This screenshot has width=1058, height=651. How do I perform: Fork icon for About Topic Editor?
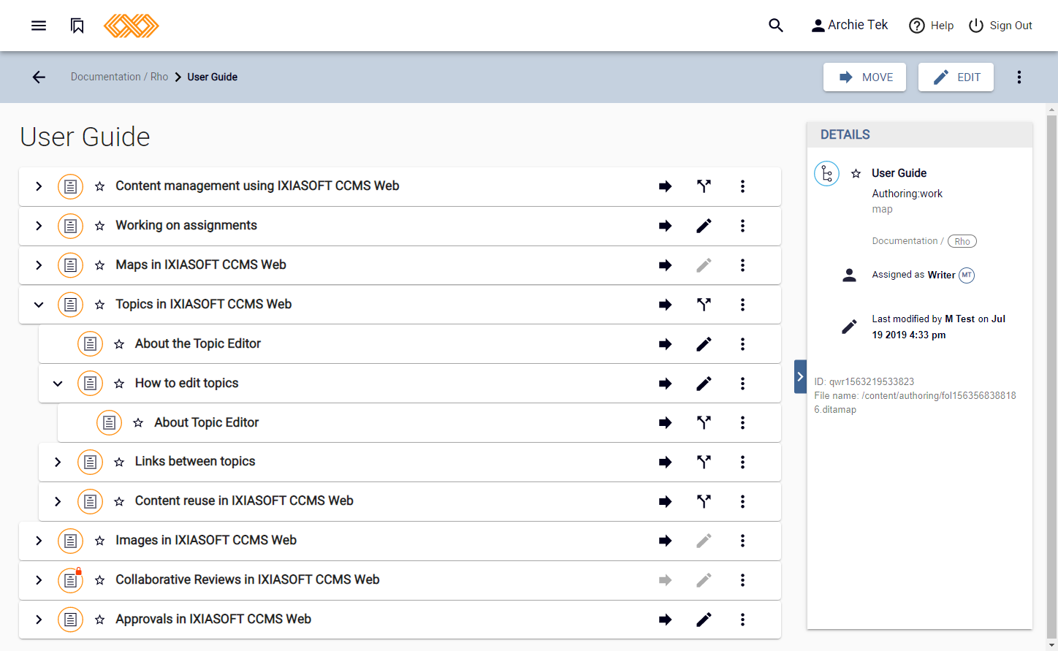tap(704, 423)
